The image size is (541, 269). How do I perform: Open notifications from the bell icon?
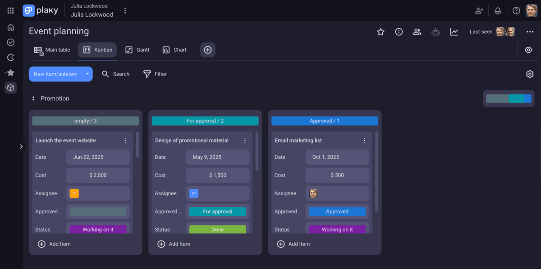497,10
